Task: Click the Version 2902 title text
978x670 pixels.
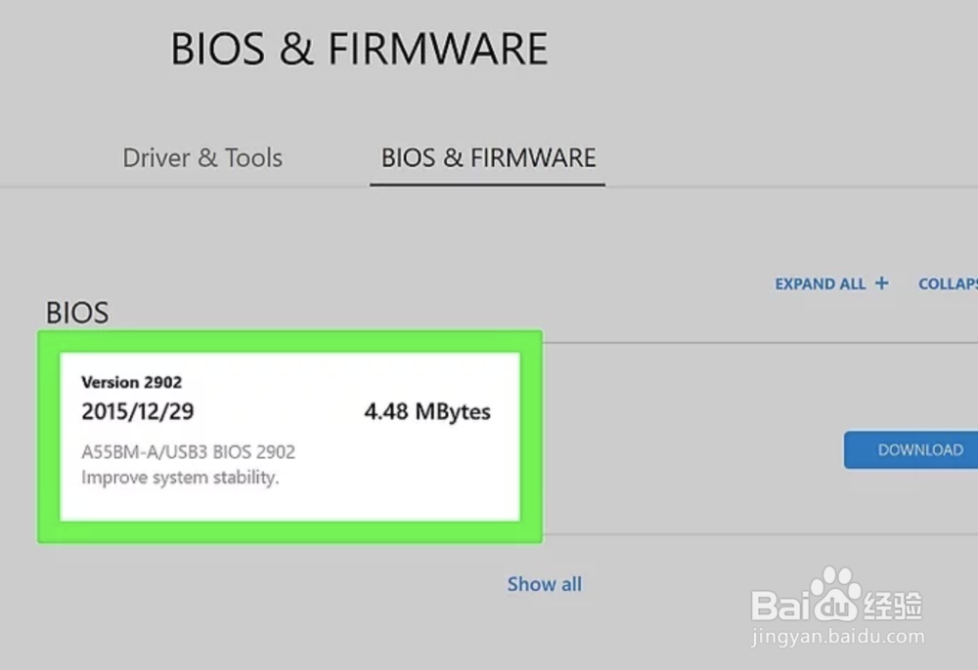Action: [131, 382]
